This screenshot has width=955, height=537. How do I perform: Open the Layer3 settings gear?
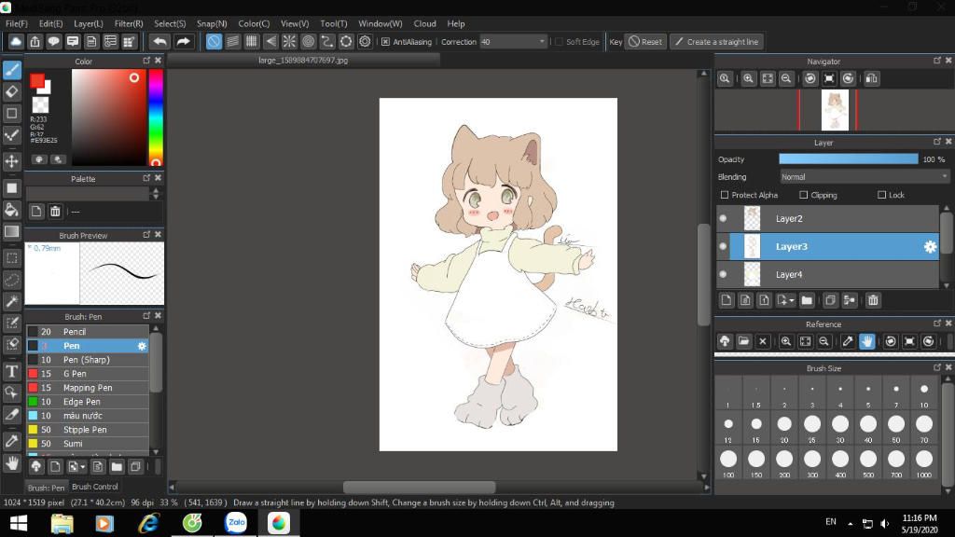(x=930, y=246)
